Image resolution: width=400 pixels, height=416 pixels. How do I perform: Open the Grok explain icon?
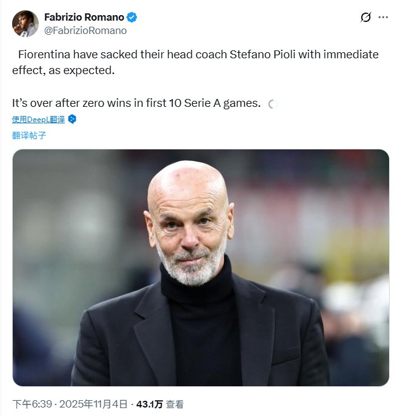pos(365,17)
